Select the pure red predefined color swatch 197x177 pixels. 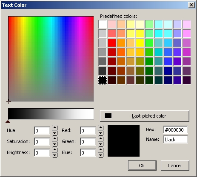(112, 43)
